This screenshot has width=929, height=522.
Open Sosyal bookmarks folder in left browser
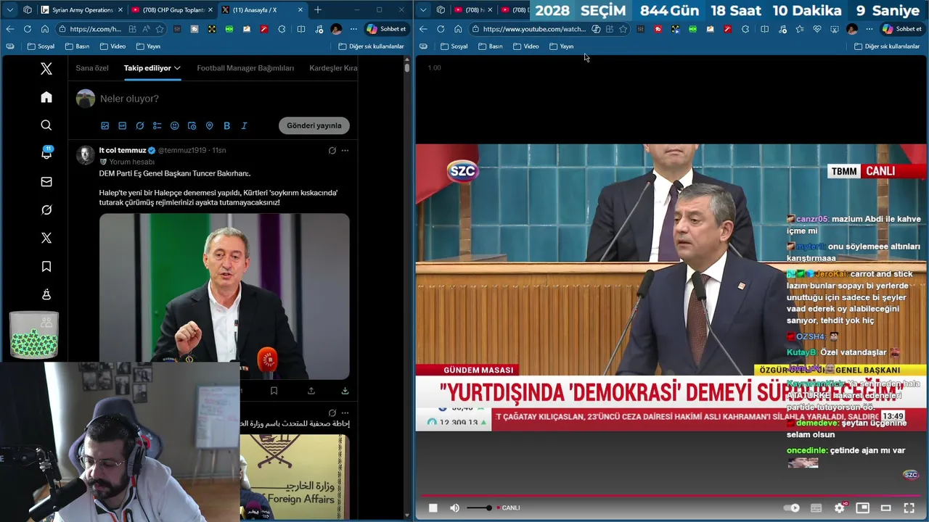click(x=41, y=46)
